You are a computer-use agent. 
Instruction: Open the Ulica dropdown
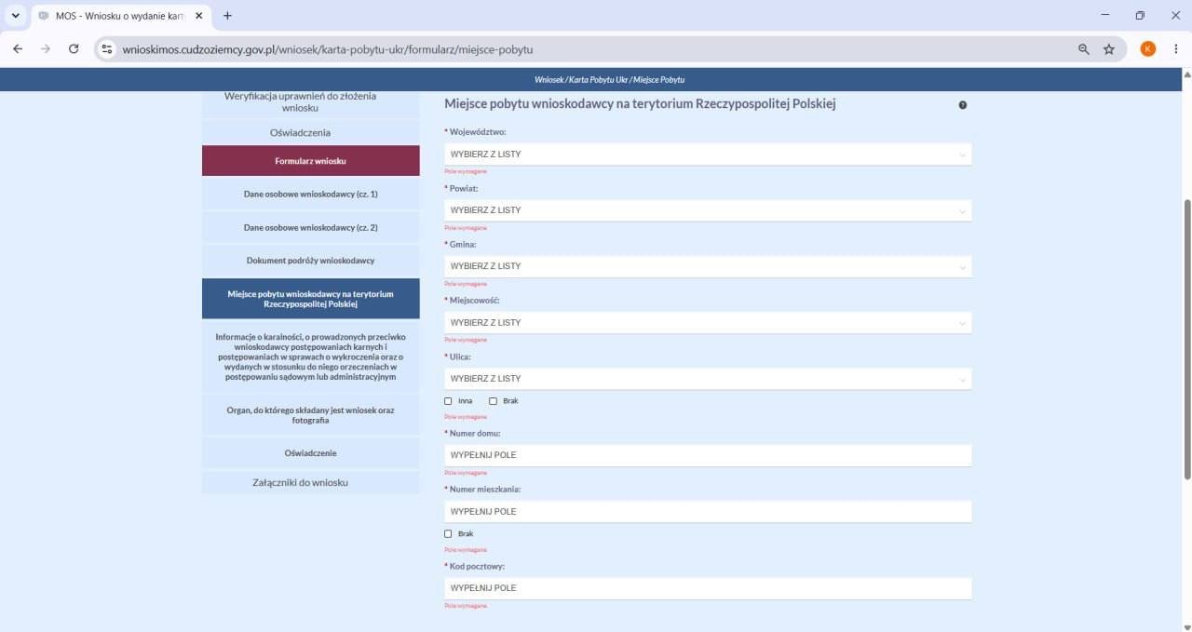pyautogui.click(x=708, y=379)
